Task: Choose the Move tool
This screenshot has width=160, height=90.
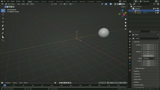Action: coord(3,18)
